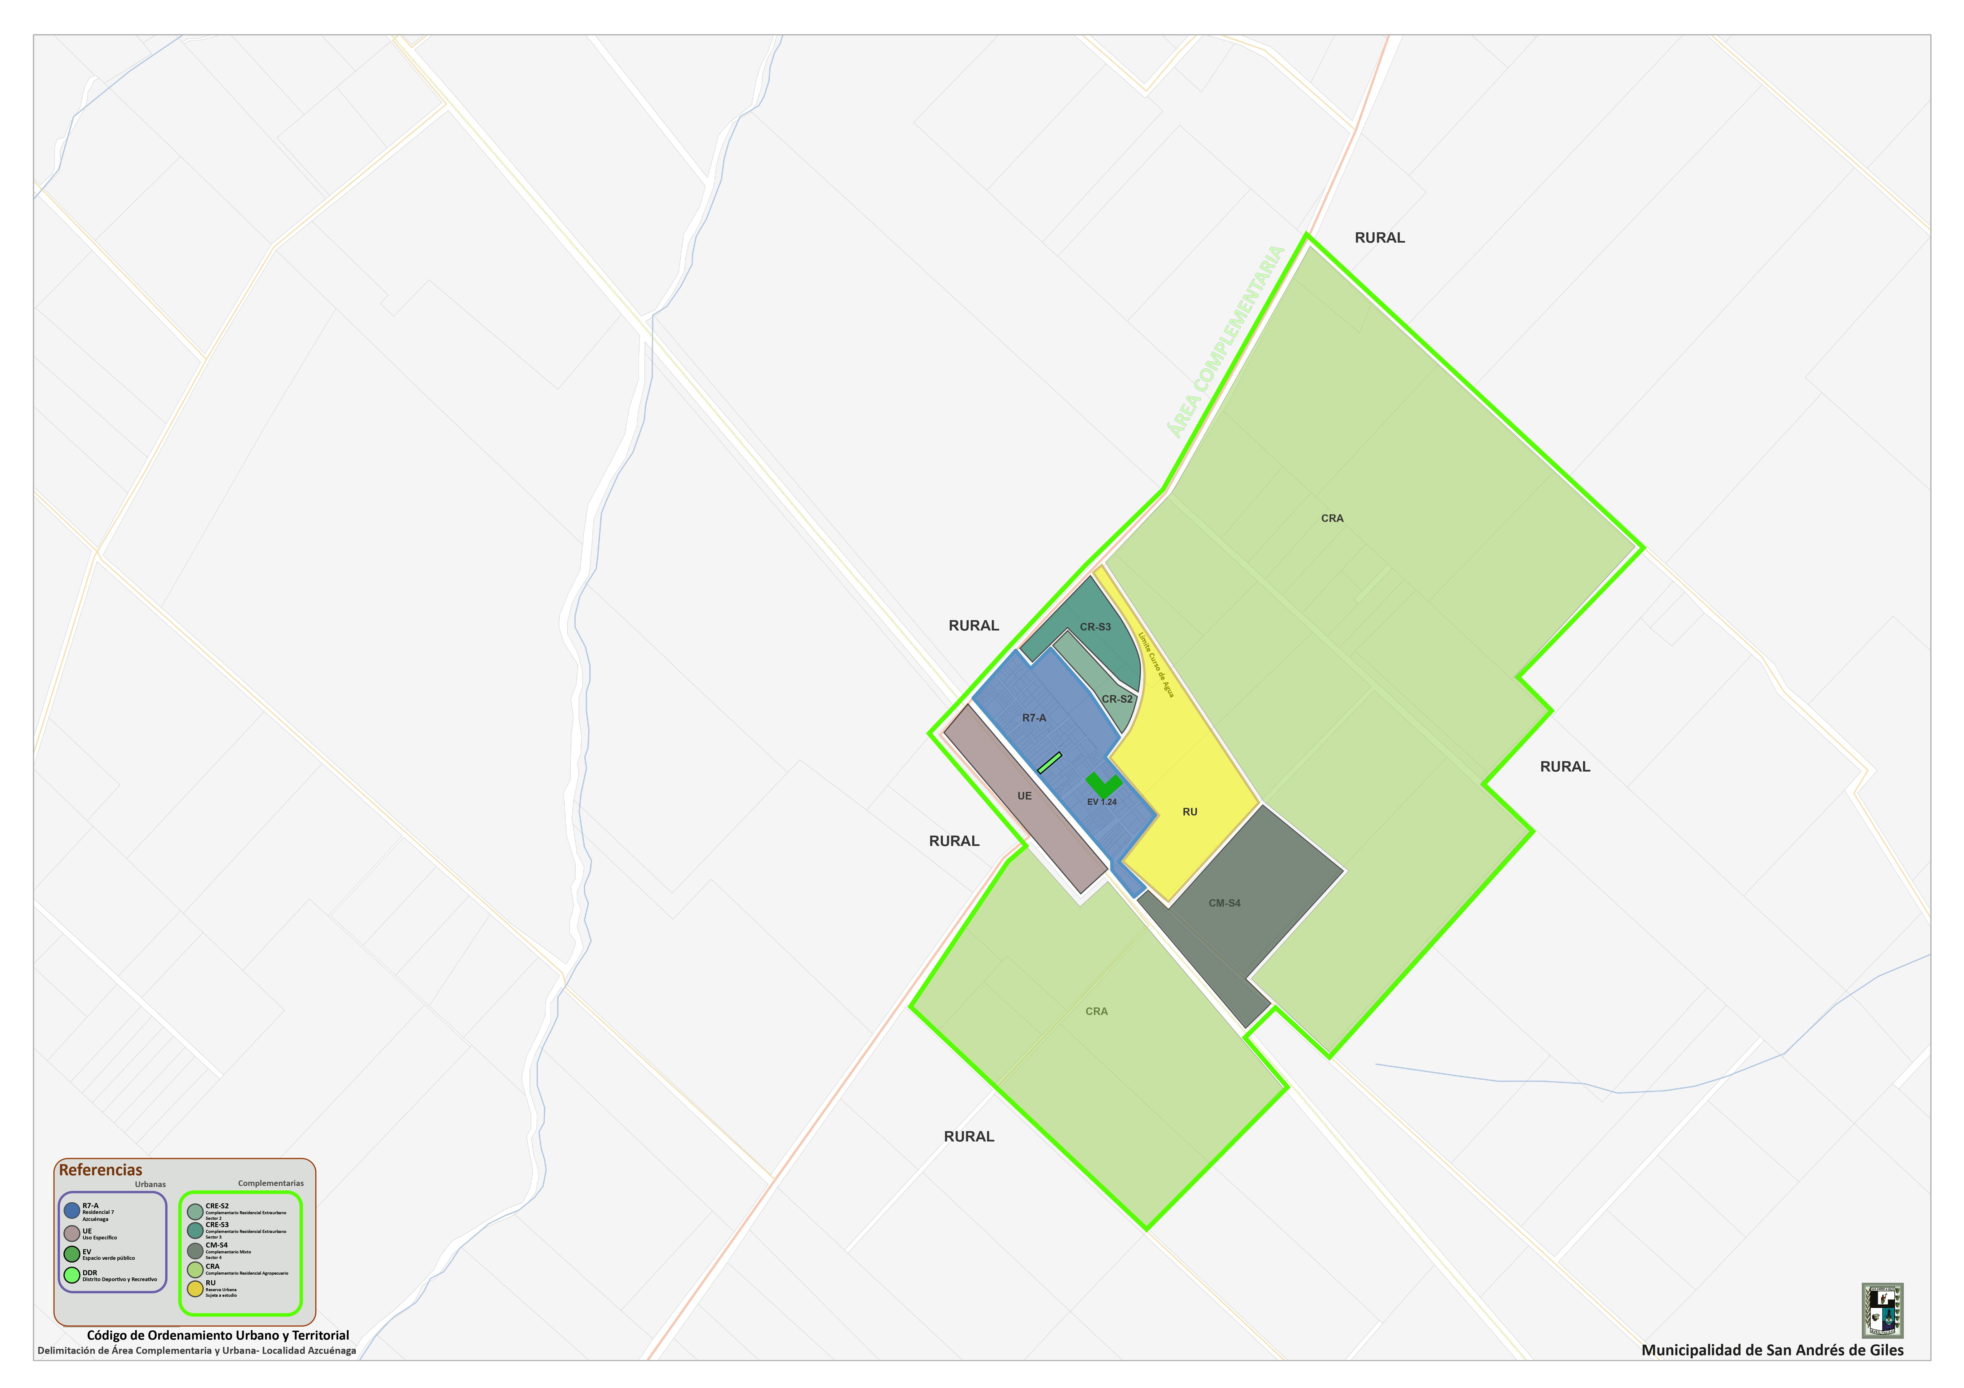
Task: Click the 'Referencias' legend heading
Action: [101, 1170]
